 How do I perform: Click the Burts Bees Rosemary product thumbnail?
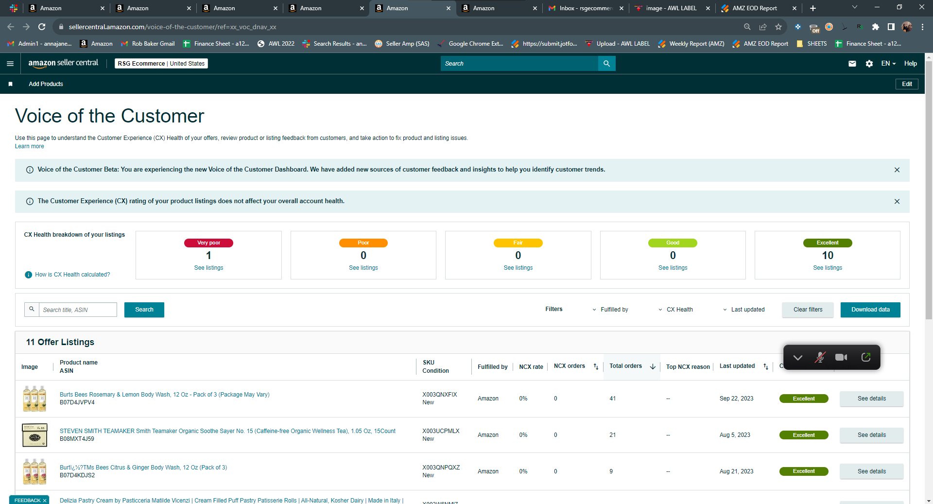(35, 399)
